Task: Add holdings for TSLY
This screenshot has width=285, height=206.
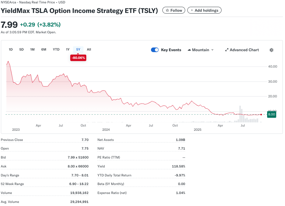Action: [x=204, y=10]
